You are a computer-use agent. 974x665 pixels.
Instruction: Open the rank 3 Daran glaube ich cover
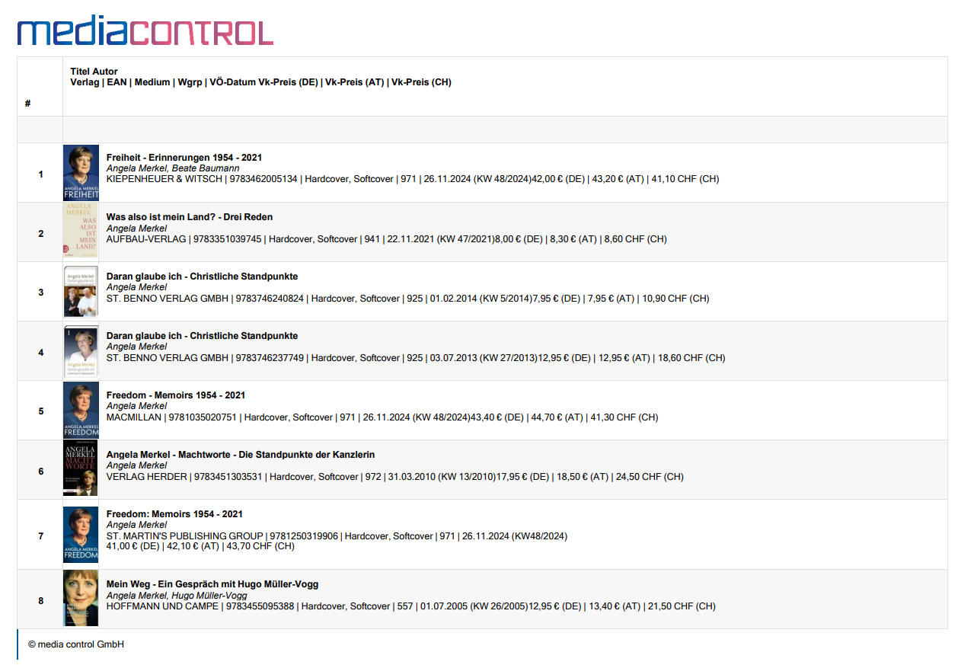81,292
